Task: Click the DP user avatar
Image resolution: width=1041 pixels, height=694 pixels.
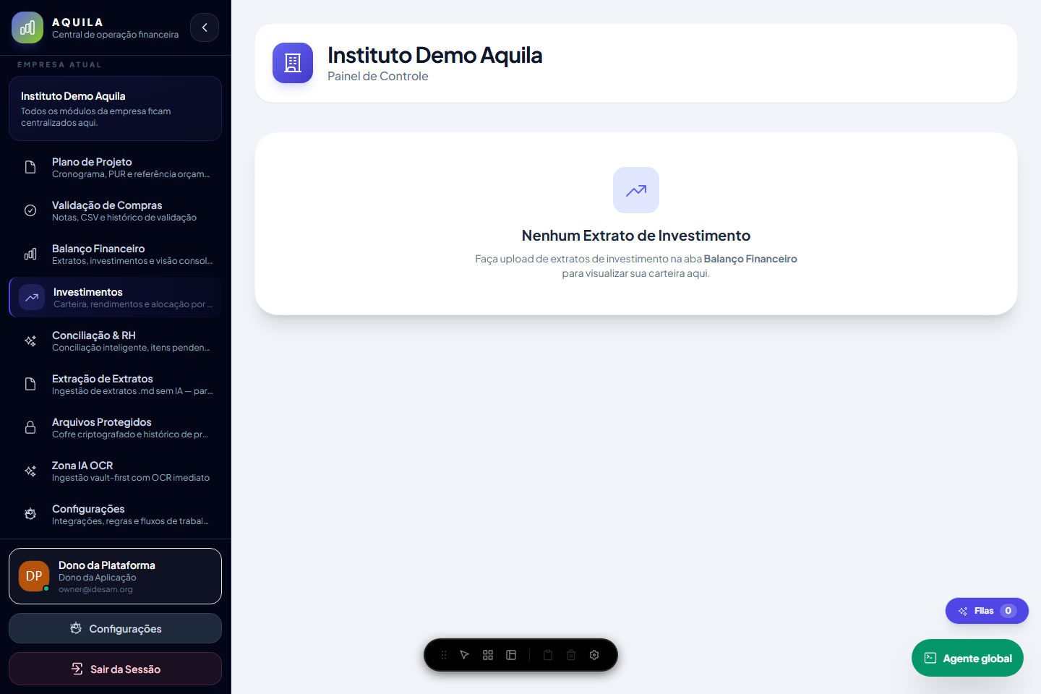Action: [34, 576]
